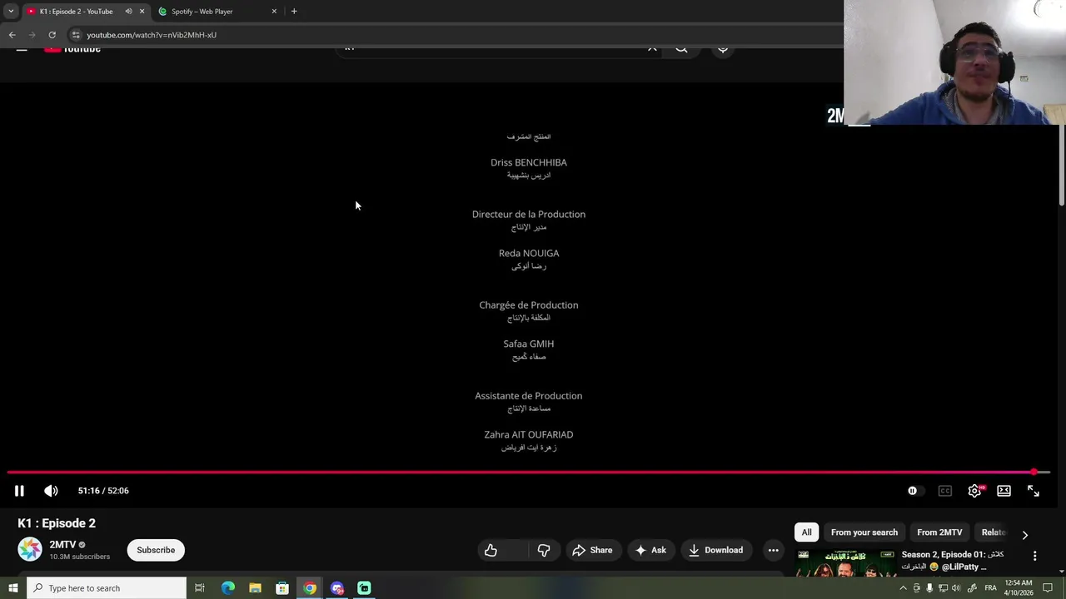The width and height of the screenshot is (1066, 599).
Task: Click the Download button
Action: tap(716, 550)
